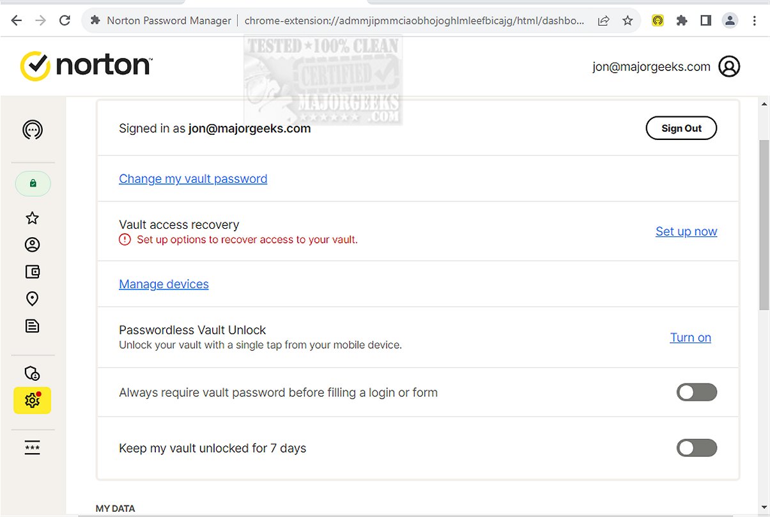
Task: Open Favorites star icon in sidebar
Action: [33, 219]
